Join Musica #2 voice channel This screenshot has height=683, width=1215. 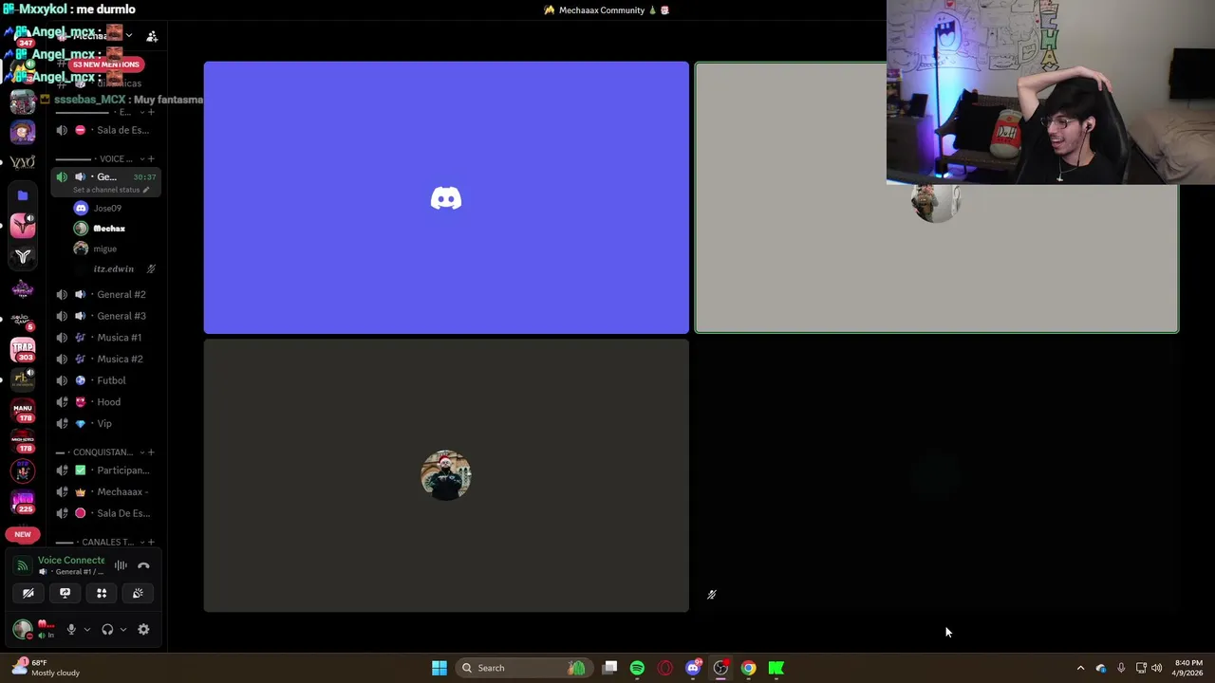(105, 359)
